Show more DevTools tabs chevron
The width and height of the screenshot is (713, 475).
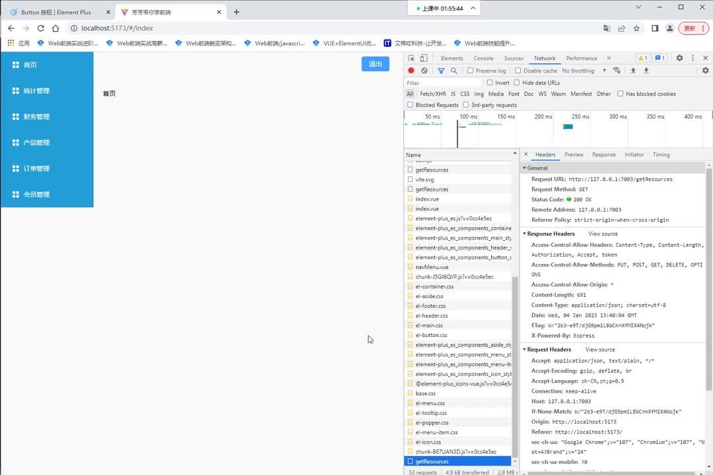tap(609, 58)
